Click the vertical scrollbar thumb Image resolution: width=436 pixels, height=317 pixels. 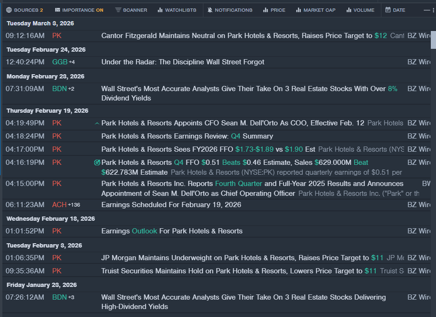433,40
